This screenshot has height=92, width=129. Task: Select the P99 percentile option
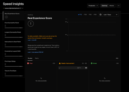coord(95,15)
